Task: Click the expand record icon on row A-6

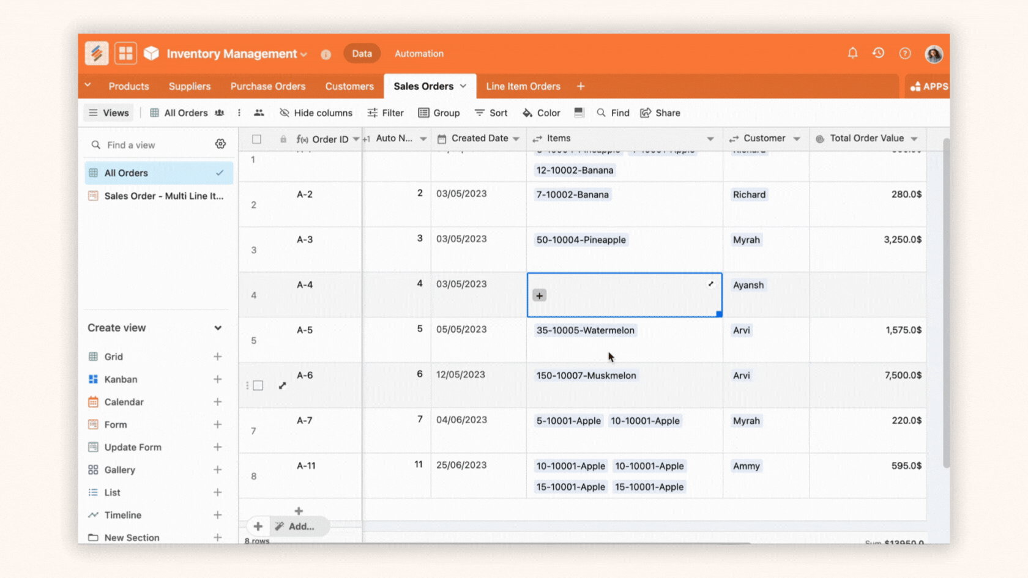Action: (282, 385)
